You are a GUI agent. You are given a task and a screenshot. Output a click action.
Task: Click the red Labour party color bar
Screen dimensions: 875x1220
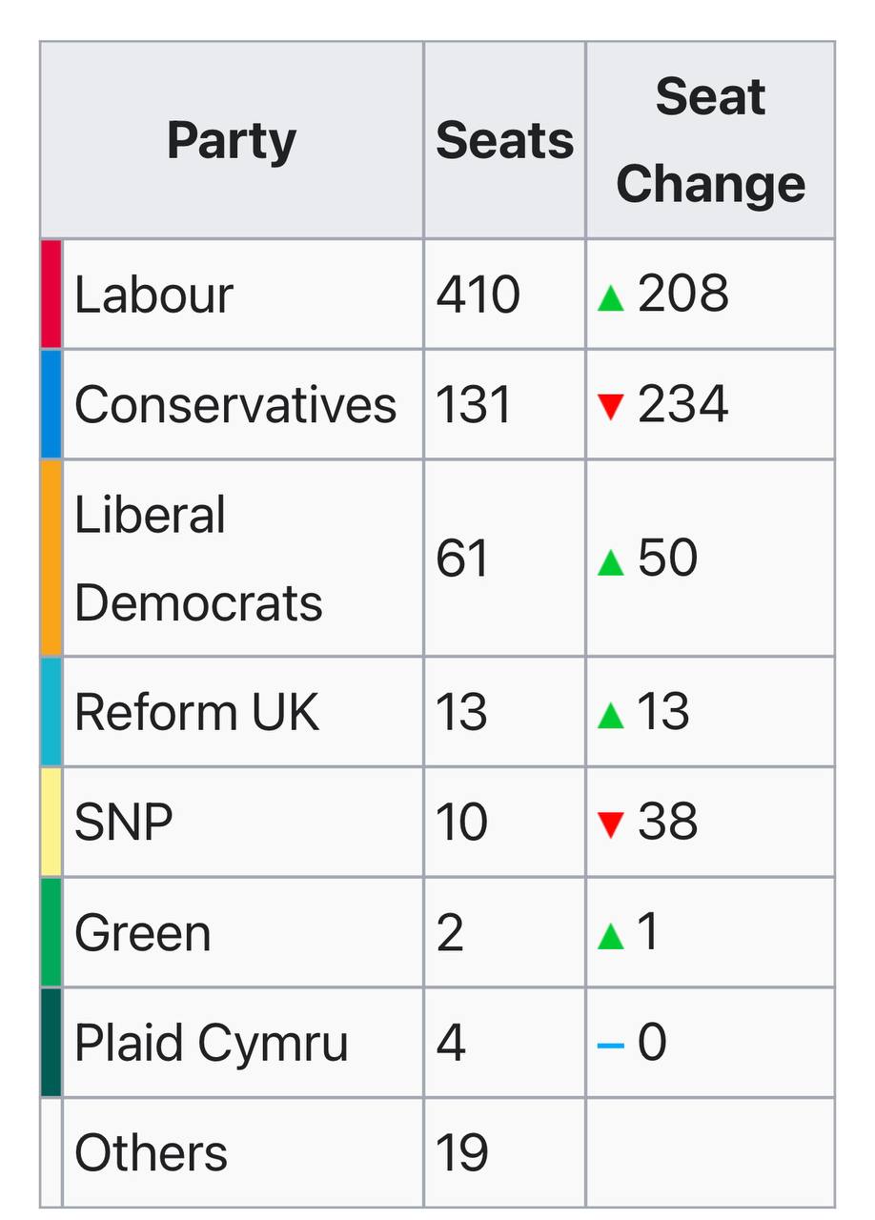click(51, 294)
